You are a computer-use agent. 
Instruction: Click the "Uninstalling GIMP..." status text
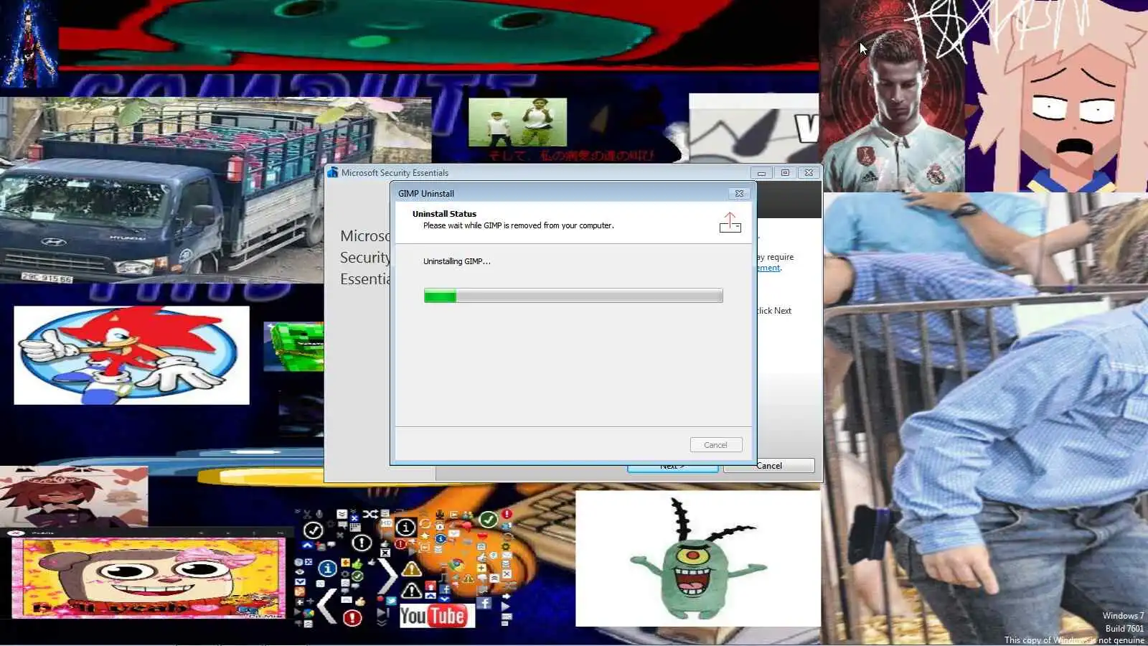[x=457, y=261]
